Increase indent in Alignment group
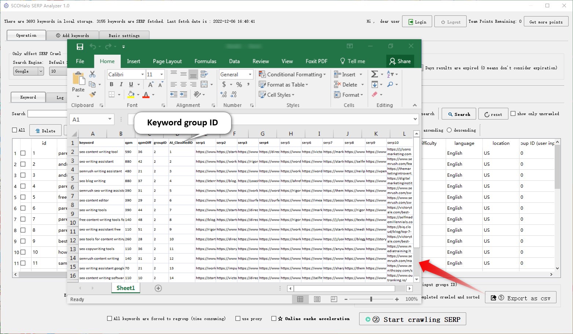This screenshot has width=573, height=334. click(183, 95)
